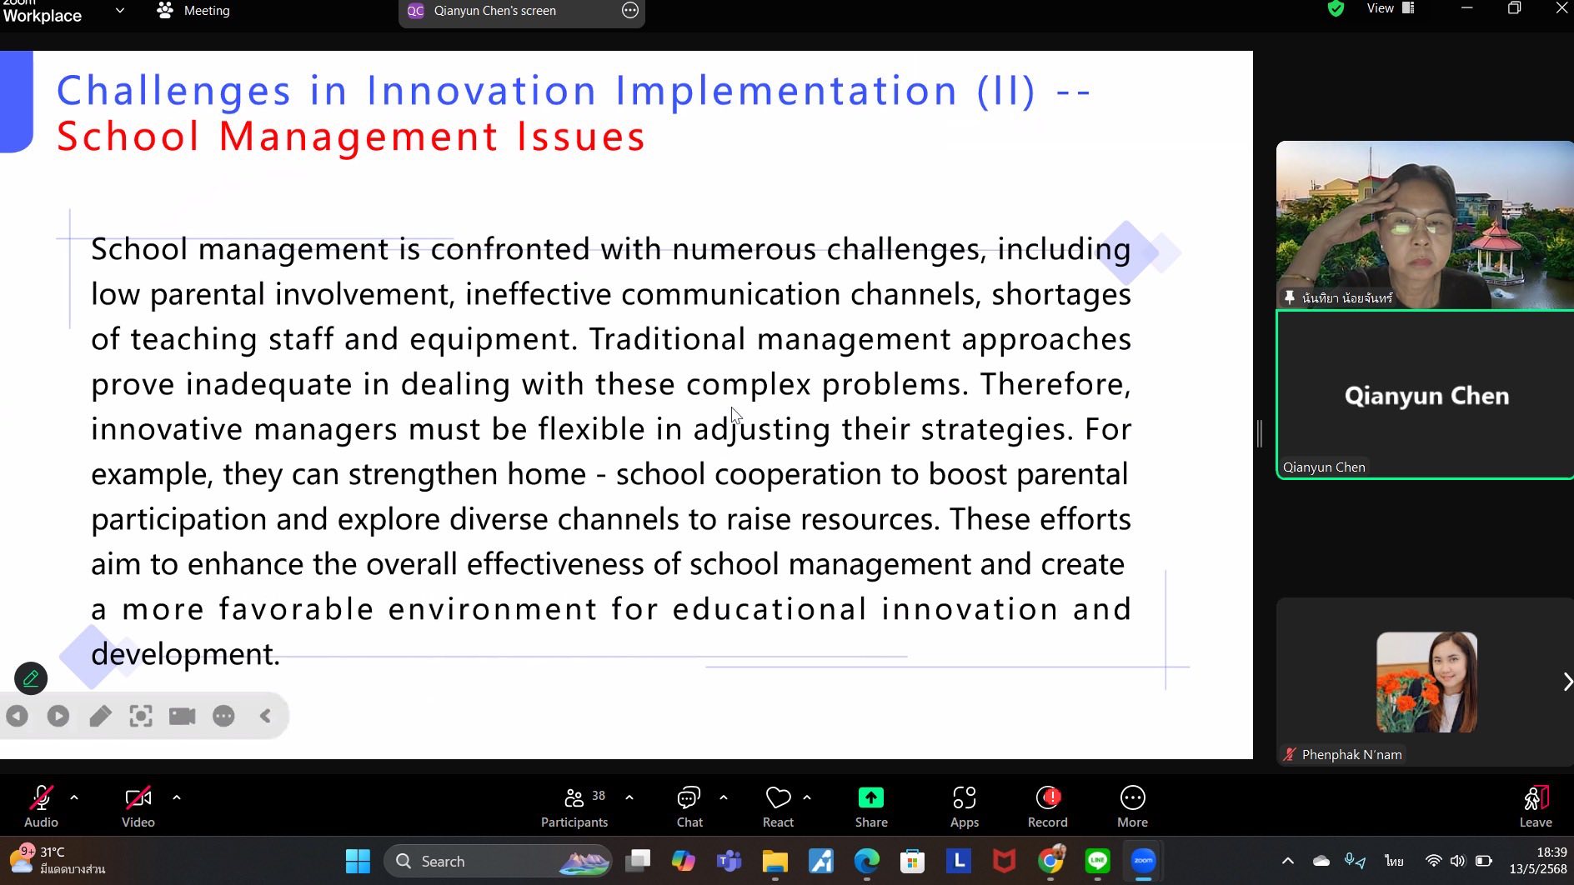Click the Zoom icon in taskbar

click(1143, 861)
